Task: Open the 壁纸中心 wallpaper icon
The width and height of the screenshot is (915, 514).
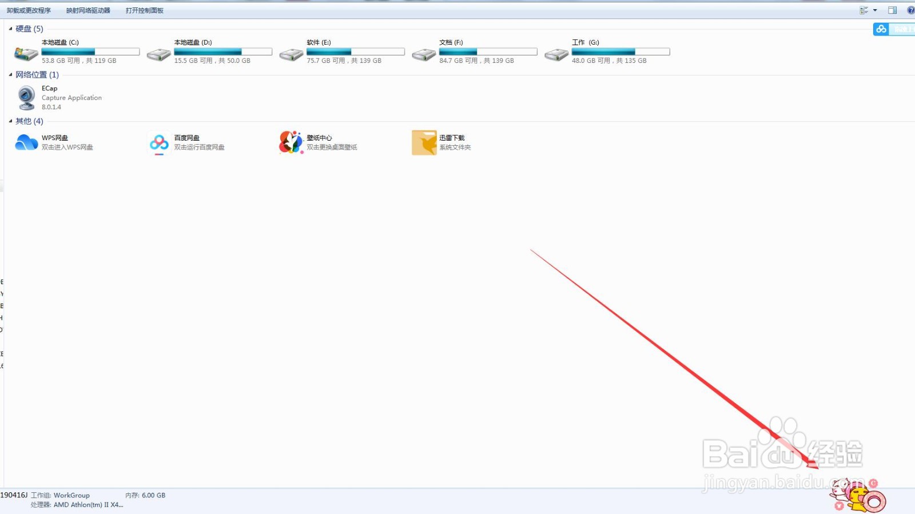Action: [x=291, y=142]
